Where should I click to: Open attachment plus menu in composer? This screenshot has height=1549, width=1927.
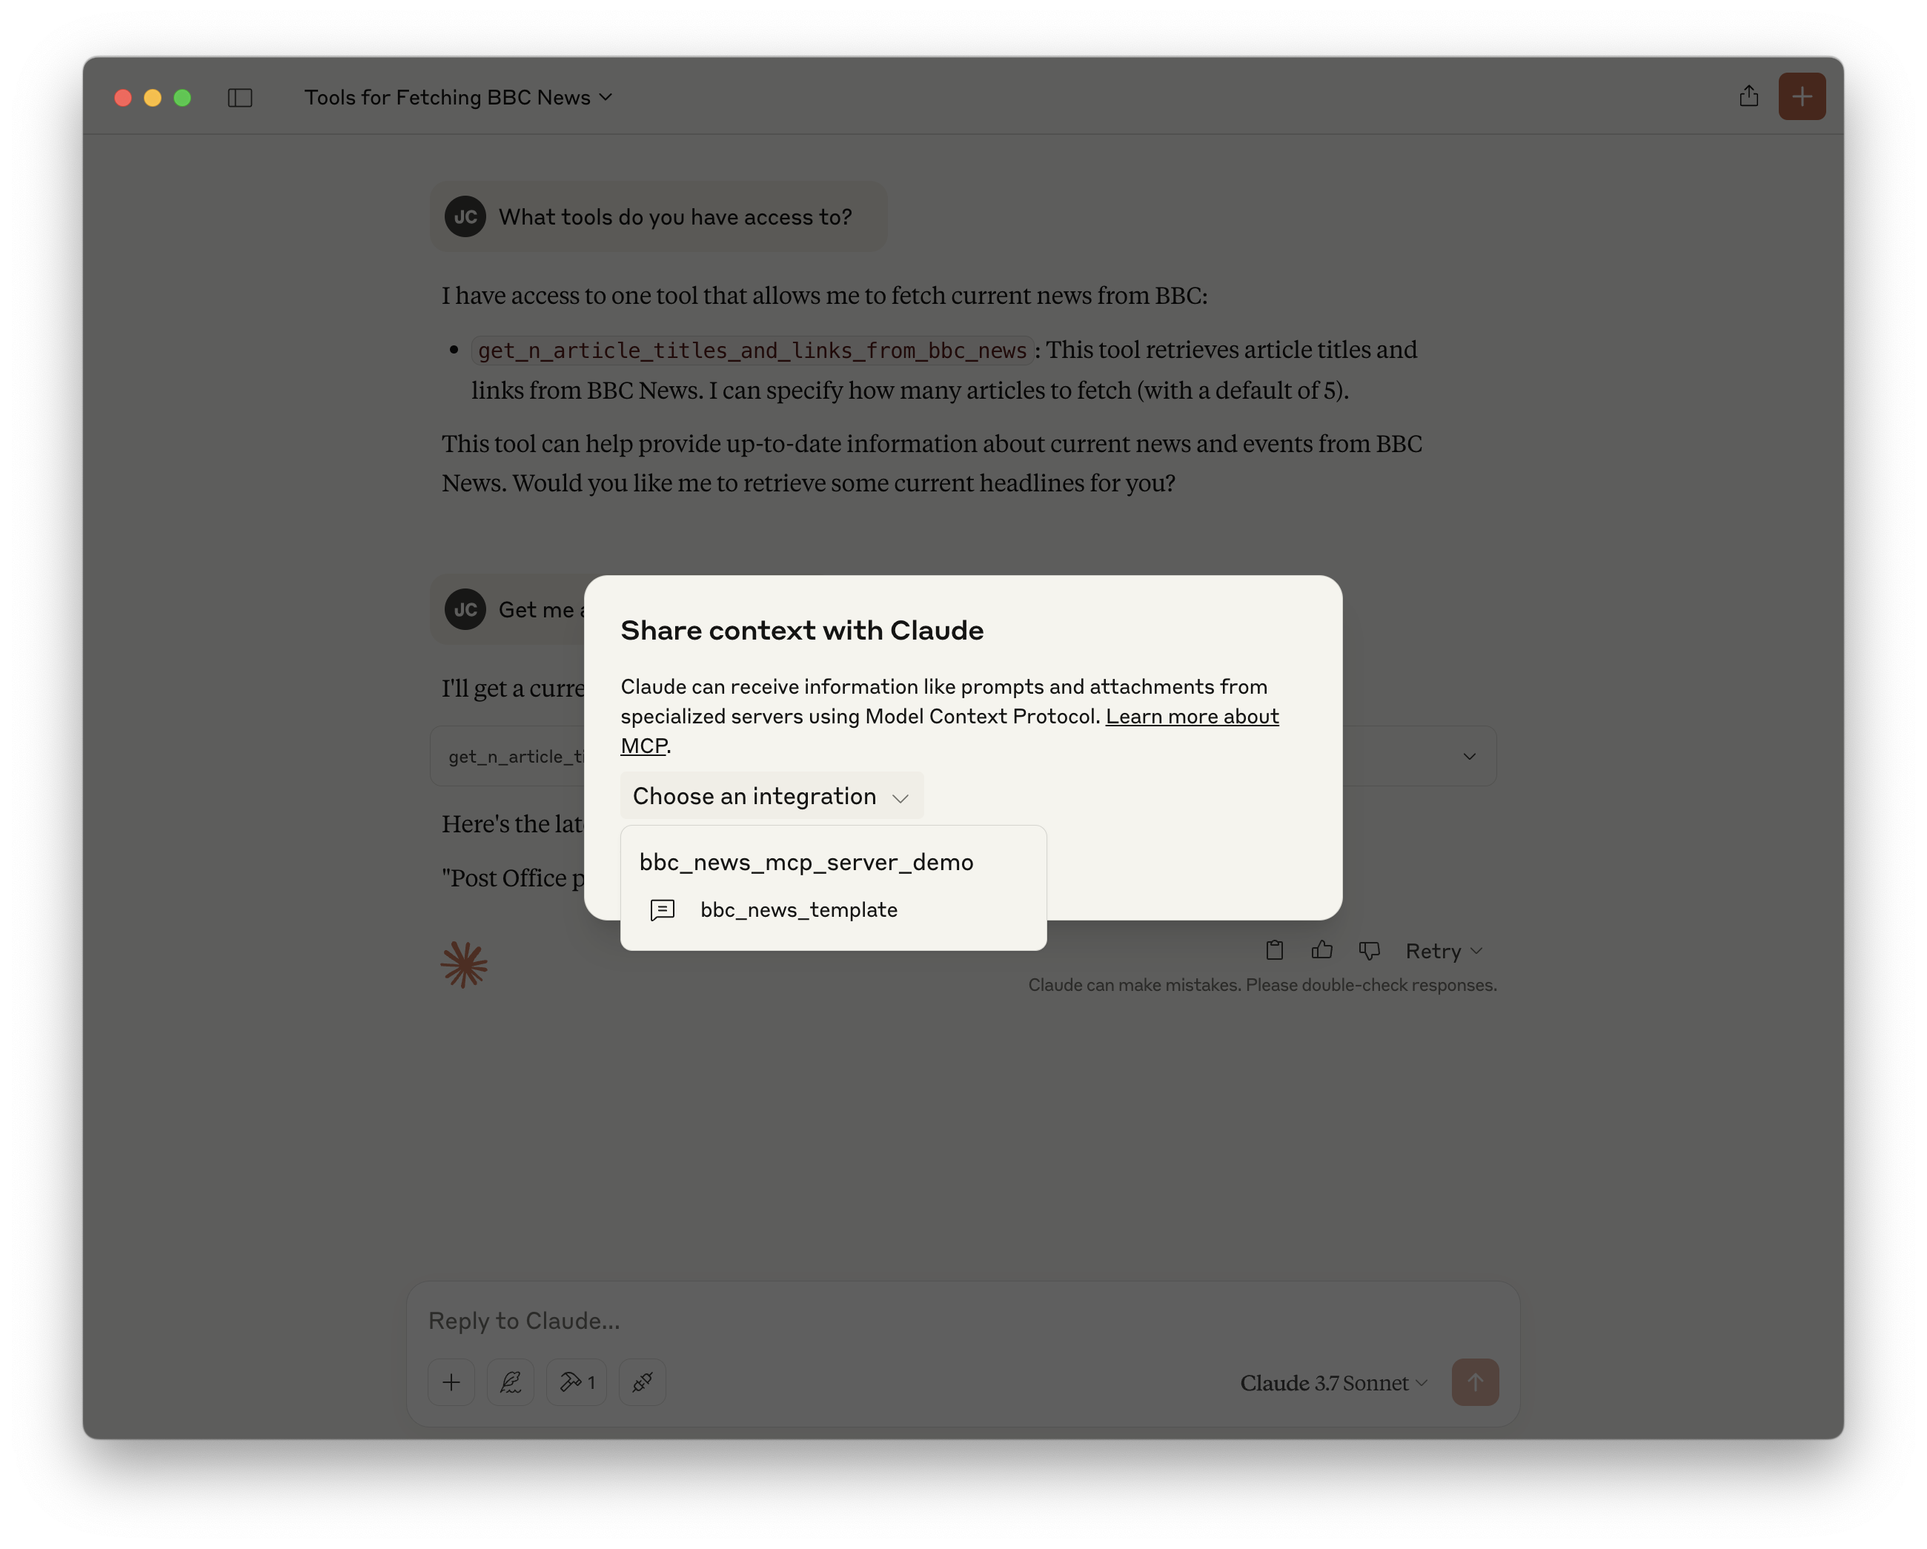[x=451, y=1383]
